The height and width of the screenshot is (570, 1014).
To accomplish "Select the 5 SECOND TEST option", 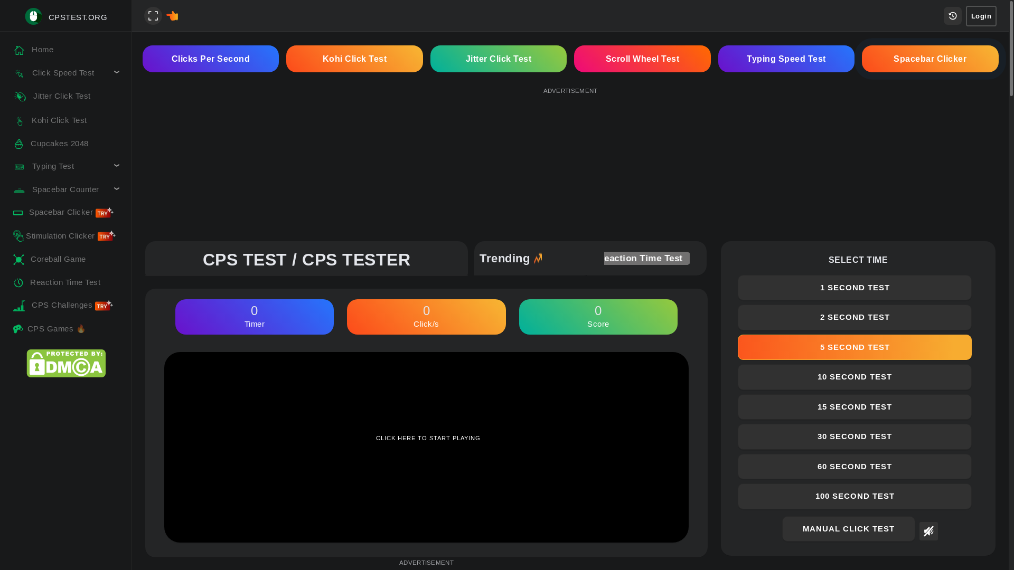I will (x=855, y=347).
